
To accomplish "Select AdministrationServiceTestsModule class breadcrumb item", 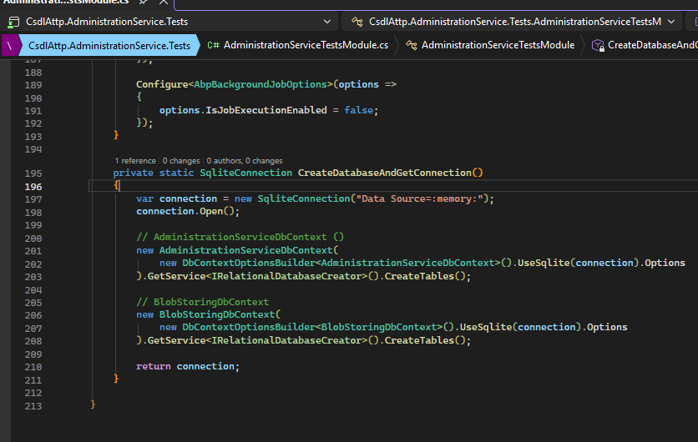I will 498,45.
